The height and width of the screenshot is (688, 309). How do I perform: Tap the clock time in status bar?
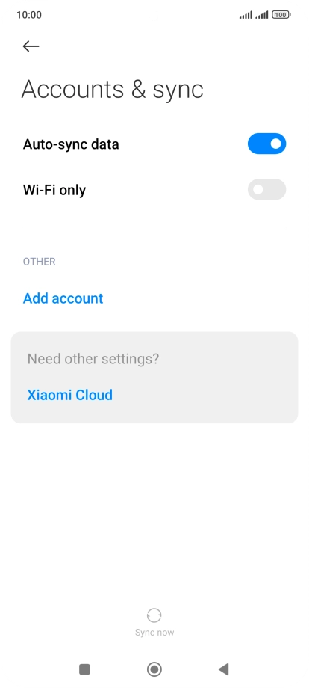click(29, 15)
